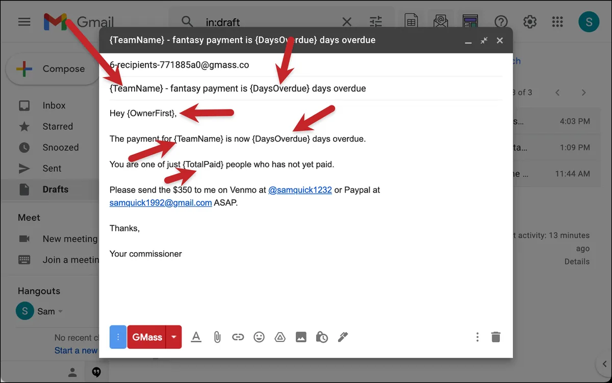Click the Gmail logo
The image size is (612, 383).
pos(78,22)
